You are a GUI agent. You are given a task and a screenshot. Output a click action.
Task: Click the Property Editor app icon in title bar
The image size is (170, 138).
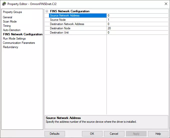pos(4,4)
